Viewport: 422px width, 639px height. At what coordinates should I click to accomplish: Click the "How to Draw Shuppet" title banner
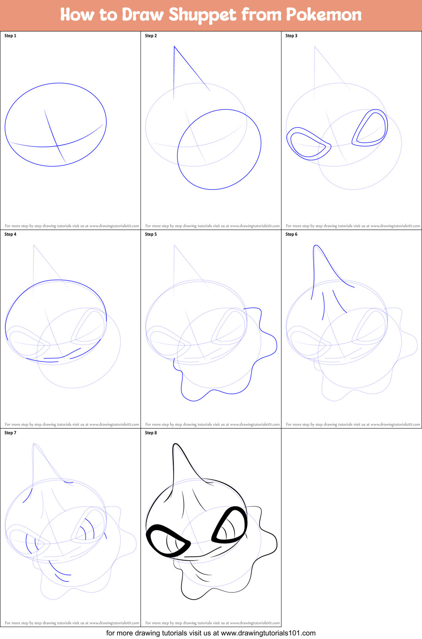coord(211,15)
